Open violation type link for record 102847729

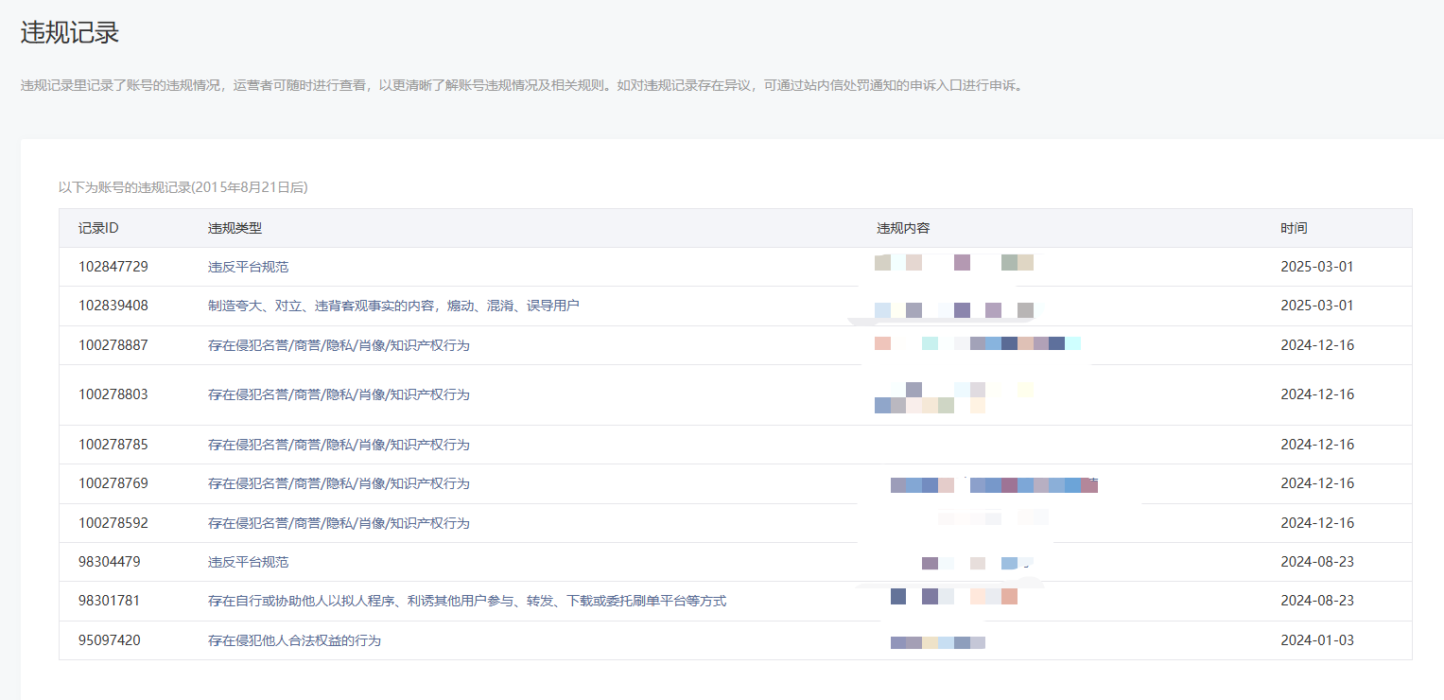[248, 267]
